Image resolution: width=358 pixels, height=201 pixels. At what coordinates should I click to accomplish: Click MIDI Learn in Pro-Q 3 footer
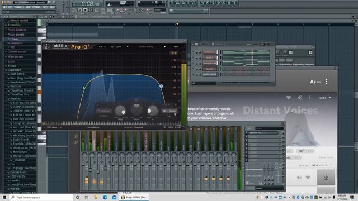(52, 127)
